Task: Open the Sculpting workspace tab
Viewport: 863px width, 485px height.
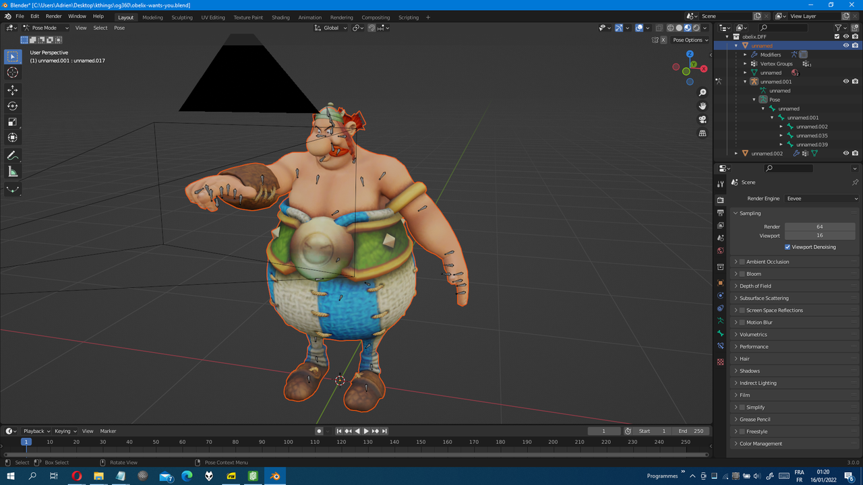Action: [x=181, y=18]
